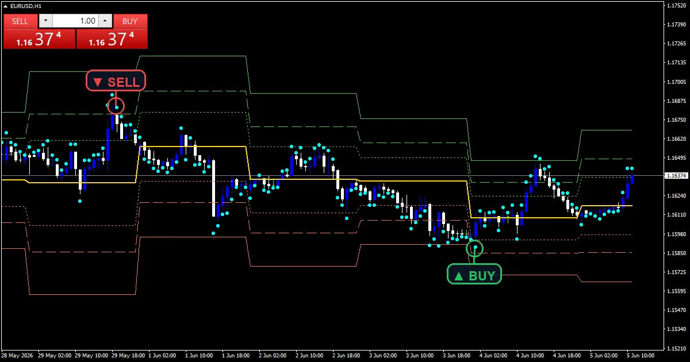
Task: Click the 1.16875 price scale label
Action: point(676,101)
